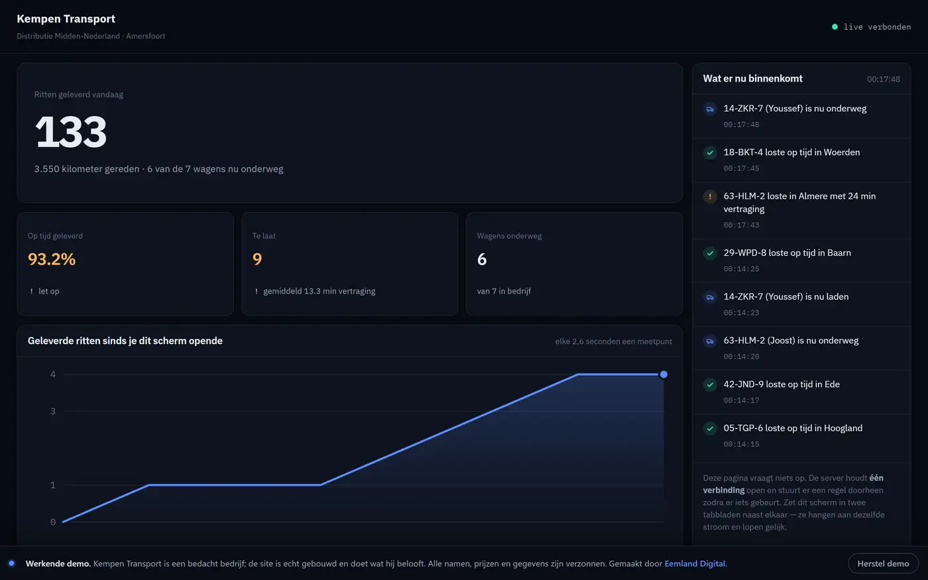Click the feed clock reading 00:17:48
Screen dimensions: 928x580
884,79
